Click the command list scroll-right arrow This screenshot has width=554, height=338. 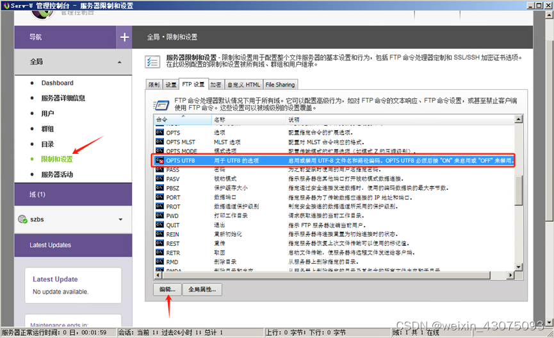point(510,275)
